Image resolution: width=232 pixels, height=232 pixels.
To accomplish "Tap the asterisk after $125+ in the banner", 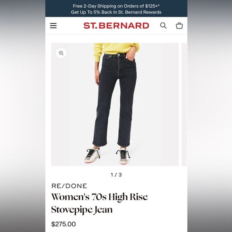I will [159, 5].
